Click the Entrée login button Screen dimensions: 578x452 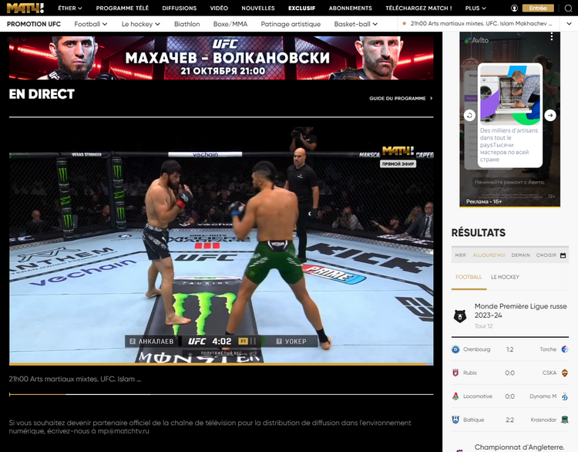click(x=538, y=8)
